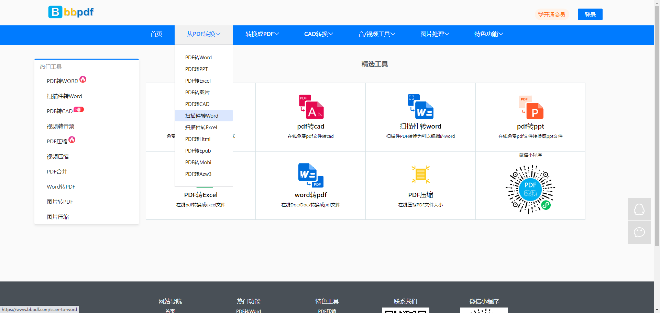Open PDF压缩 sidebar link
This screenshot has height=313, width=660.
pyautogui.click(x=57, y=141)
